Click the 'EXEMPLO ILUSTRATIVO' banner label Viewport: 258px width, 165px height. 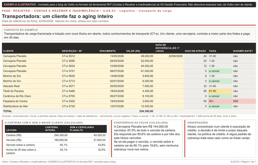(x=20, y=5)
